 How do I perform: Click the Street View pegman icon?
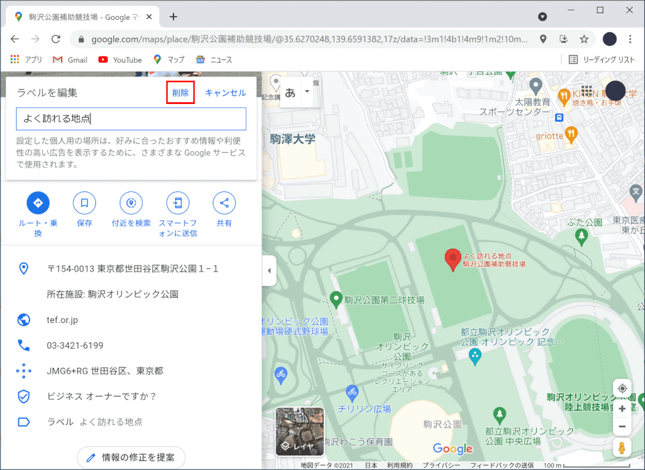[x=622, y=448]
